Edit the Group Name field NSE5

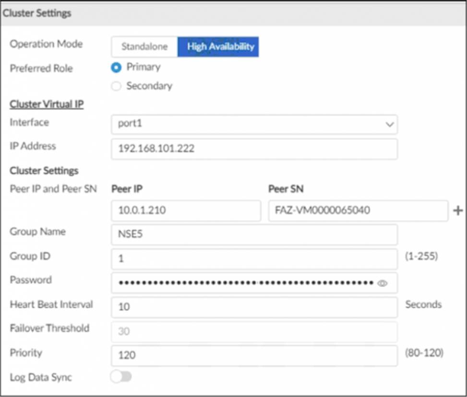pyautogui.click(x=253, y=234)
